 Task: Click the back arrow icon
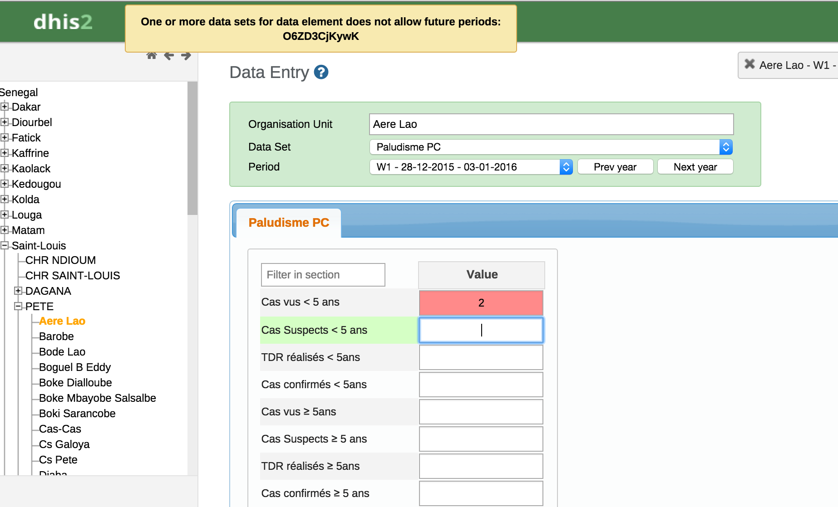point(169,56)
